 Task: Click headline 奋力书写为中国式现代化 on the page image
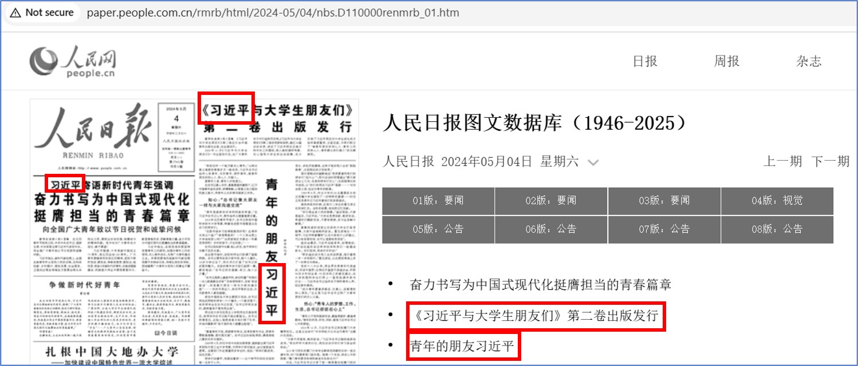[111, 200]
